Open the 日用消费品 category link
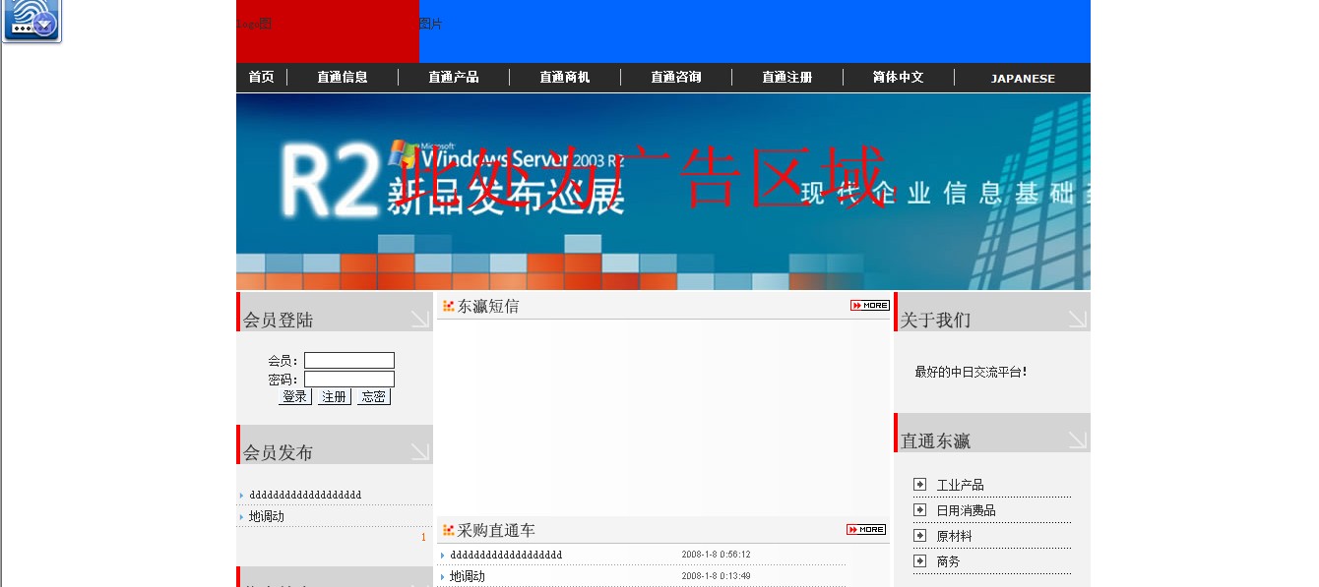Screen dimensions: 1319x587 966,510
